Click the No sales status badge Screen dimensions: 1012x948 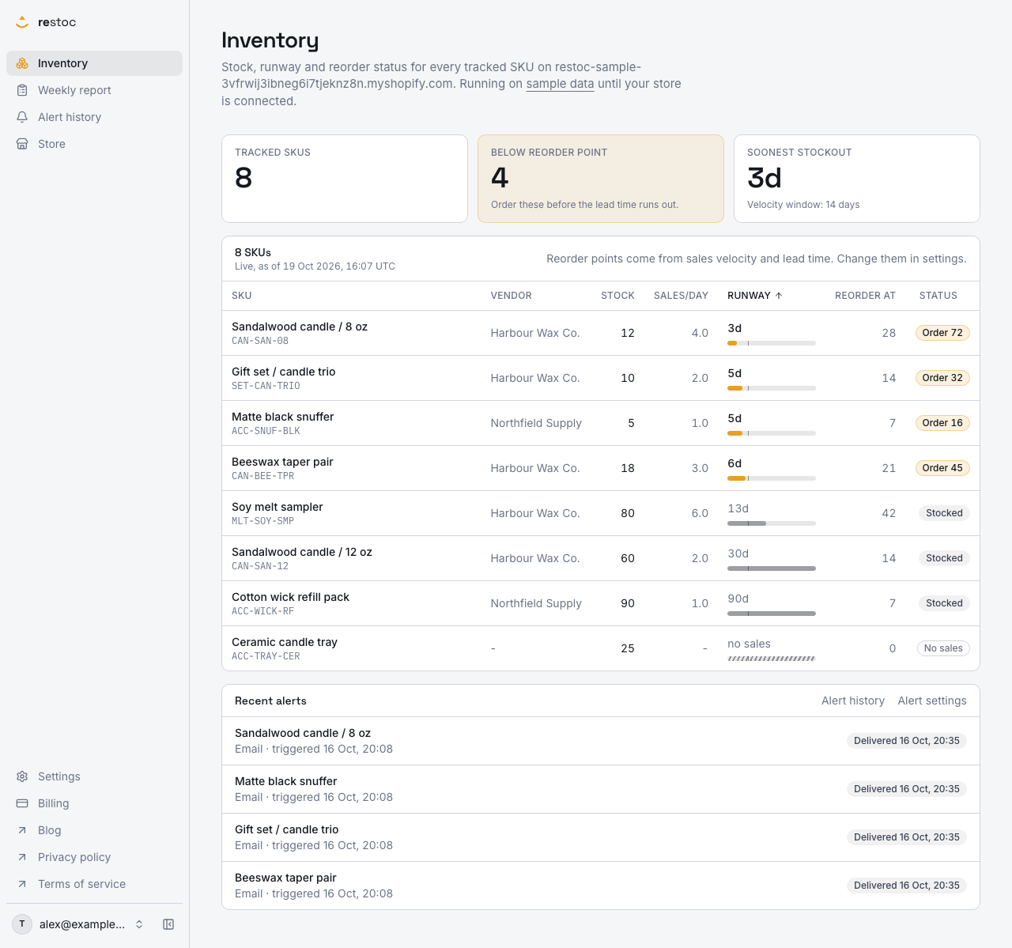click(x=943, y=648)
